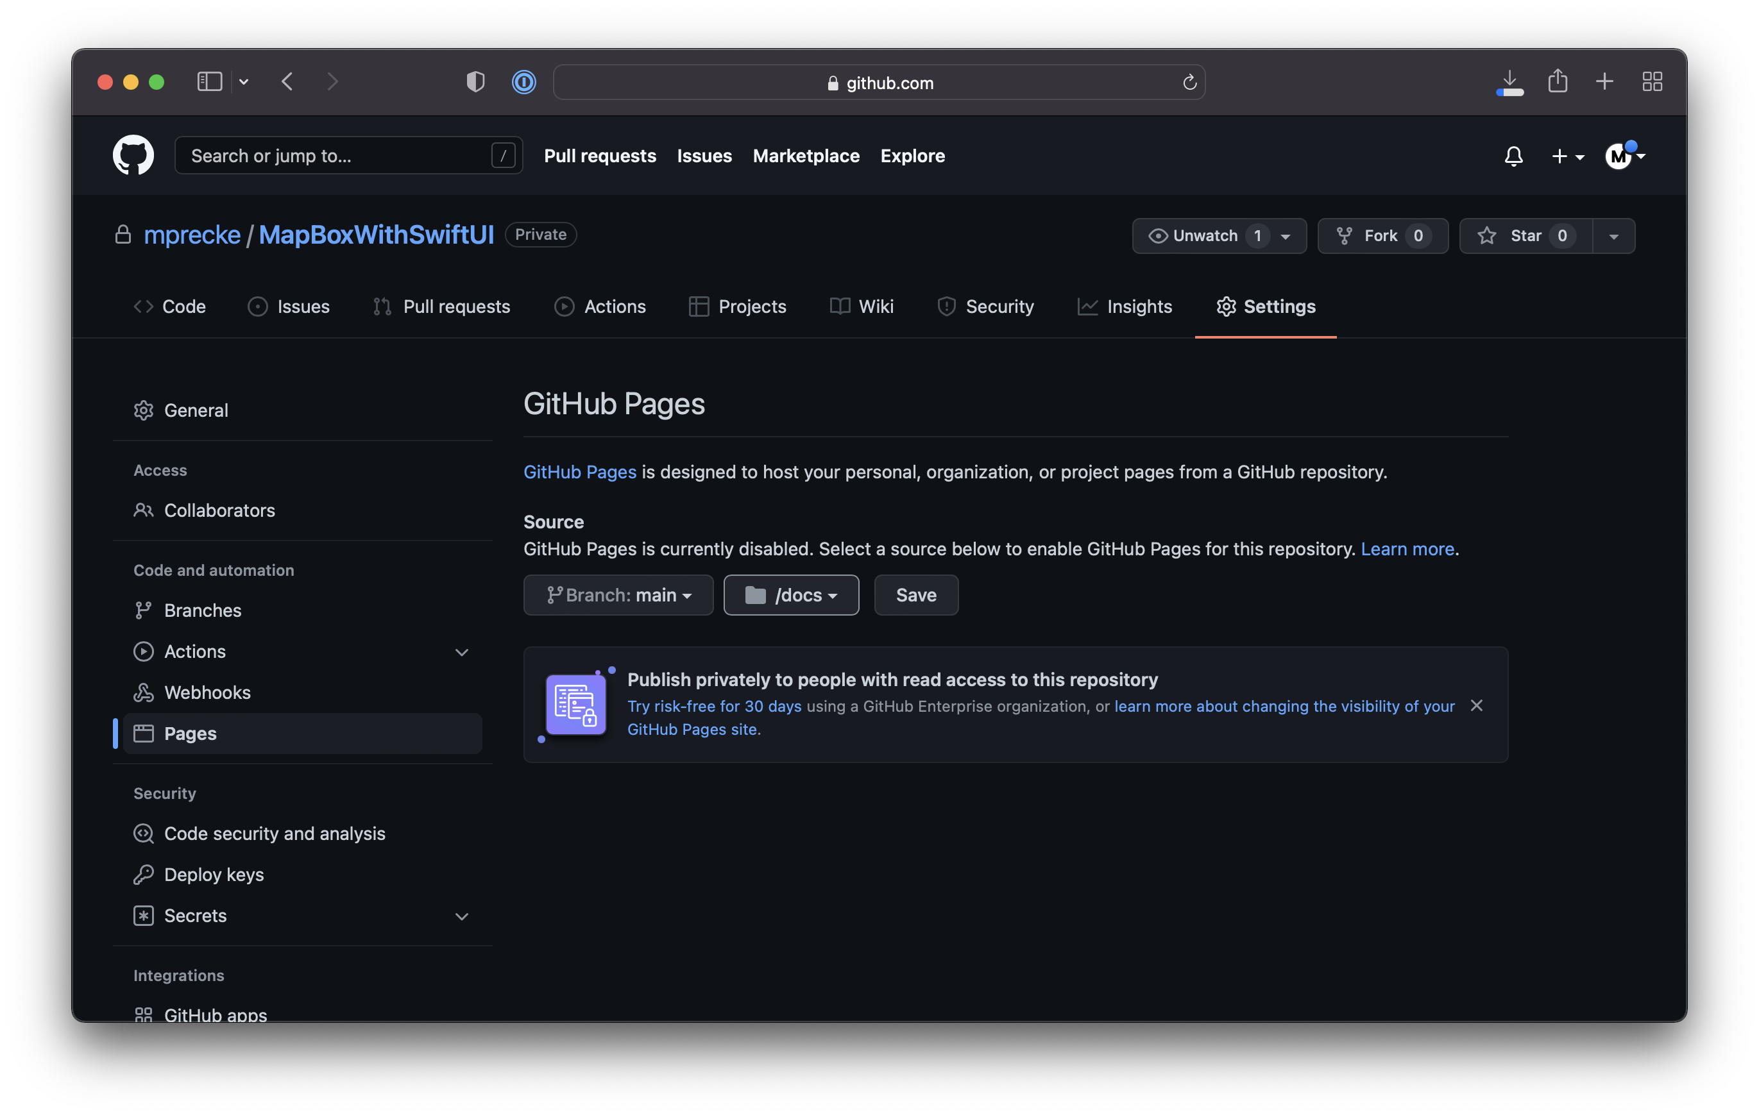This screenshot has height=1117, width=1759.
Task: Show all tabs with the tab overview icon
Action: 1652,81
